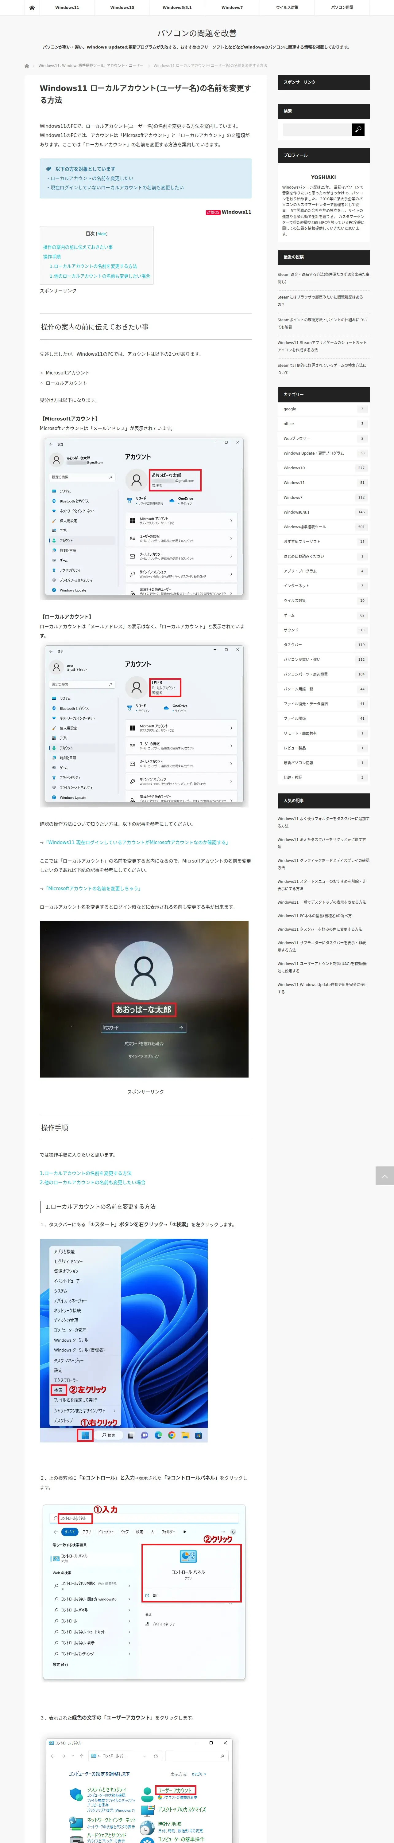Click the magnifier search button in sidebar

[x=358, y=130]
